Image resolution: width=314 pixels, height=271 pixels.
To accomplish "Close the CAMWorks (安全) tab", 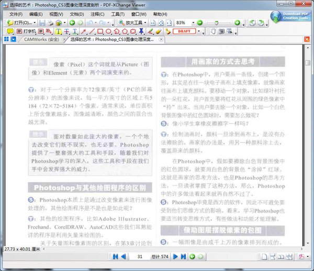I will [x=64, y=39].
